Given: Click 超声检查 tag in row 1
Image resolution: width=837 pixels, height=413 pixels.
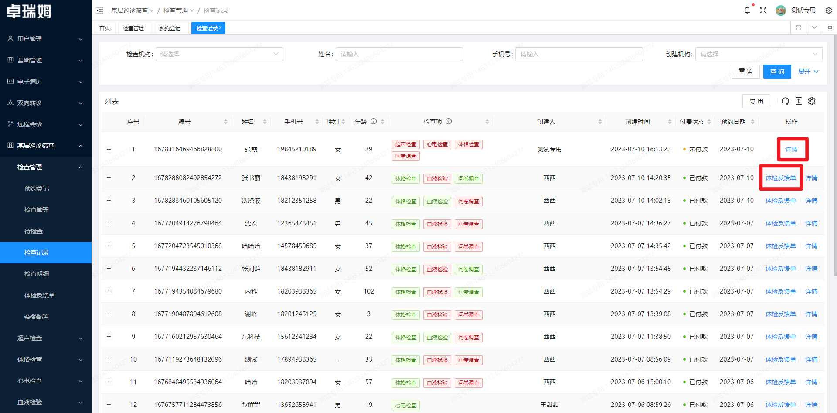Looking at the screenshot, I should tap(406, 144).
